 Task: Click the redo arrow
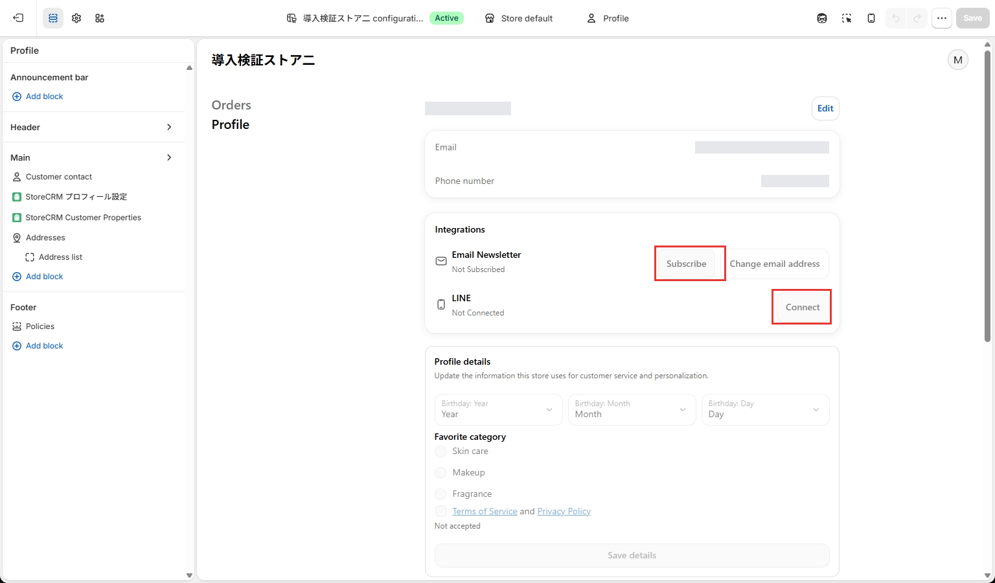pyautogui.click(x=917, y=18)
